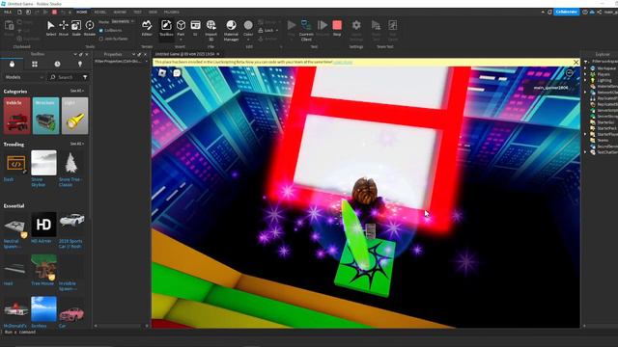Select the HD Admin asset thumbnail
Image resolution: width=618 pixels, height=347 pixels.
click(x=43, y=225)
